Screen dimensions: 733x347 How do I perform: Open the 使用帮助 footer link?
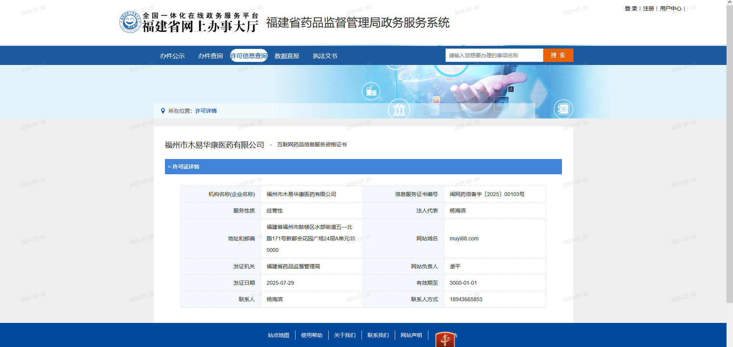[x=312, y=335]
